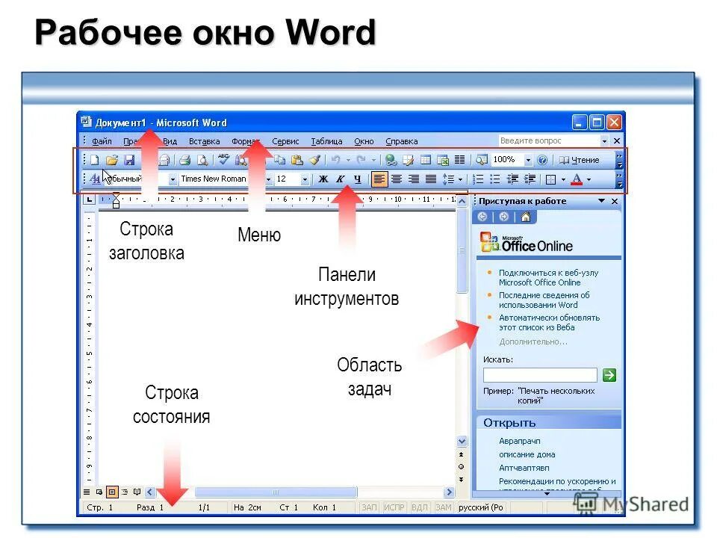
Task: Toggle Italic (К) formatting
Action: pyautogui.click(x=341, y=179)
